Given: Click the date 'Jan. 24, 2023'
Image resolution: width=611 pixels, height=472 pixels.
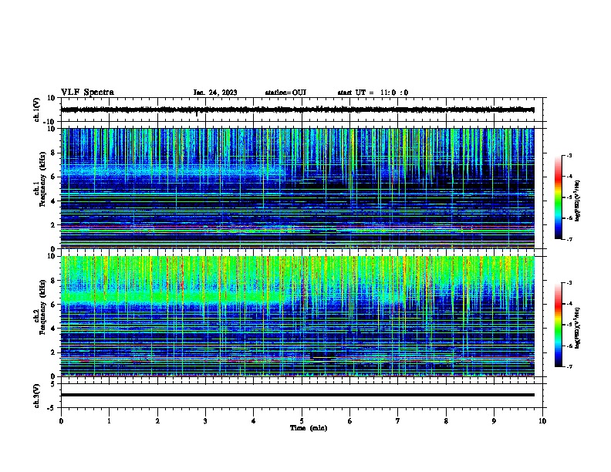Looking at the screenshot, I should [x=215, y=93].
